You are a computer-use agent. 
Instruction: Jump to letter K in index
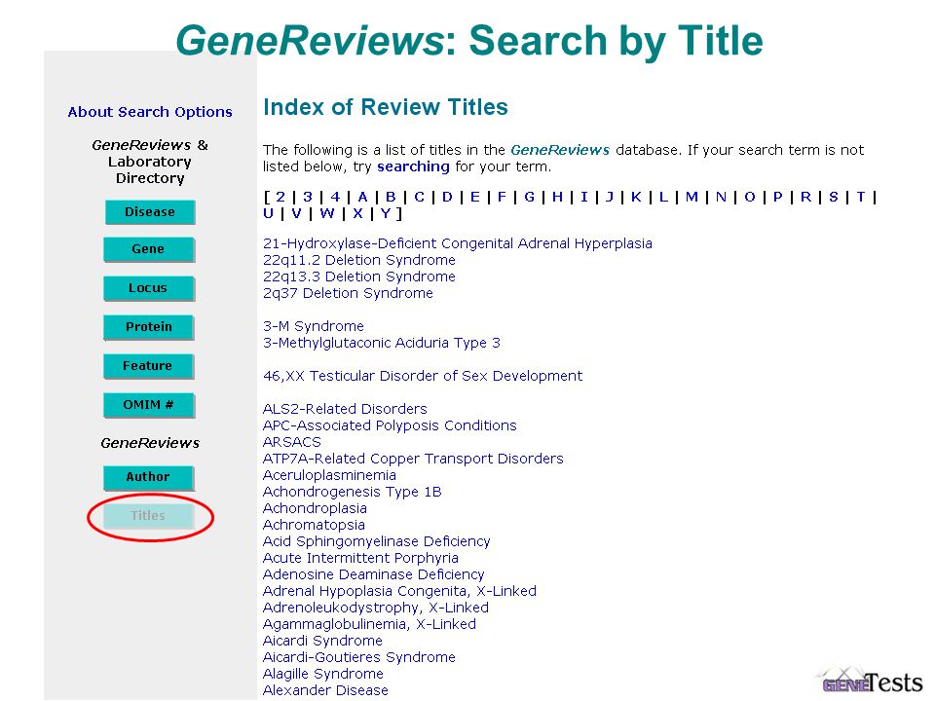636,197
